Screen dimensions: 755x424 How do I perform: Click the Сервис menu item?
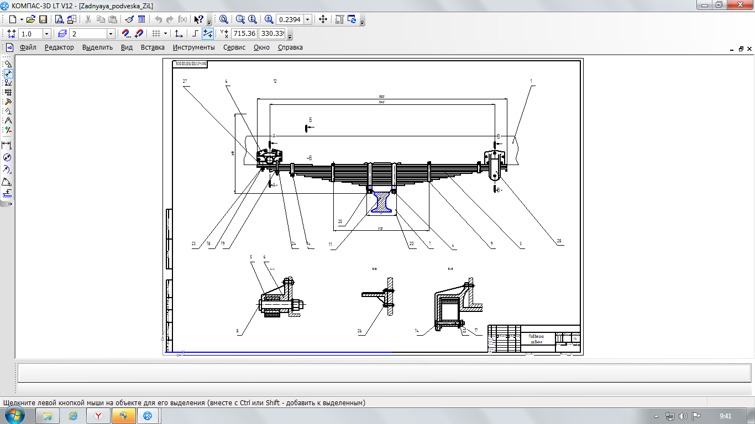tap(234, 47)
